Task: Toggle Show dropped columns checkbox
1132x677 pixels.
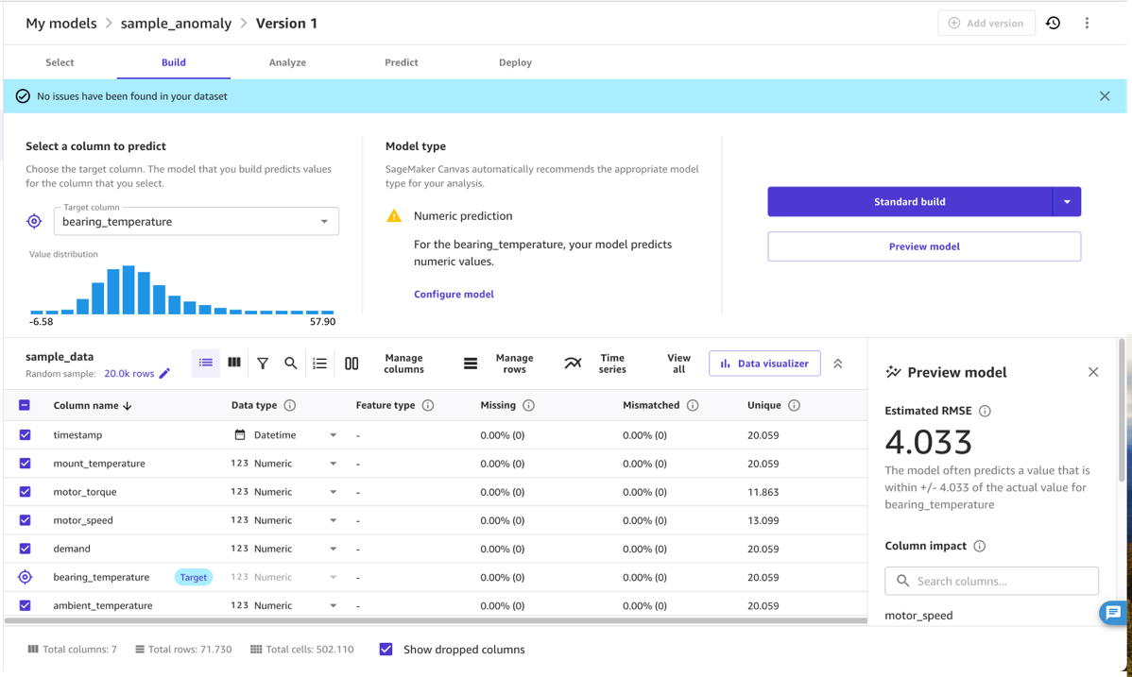Action: tap(386, 650)
